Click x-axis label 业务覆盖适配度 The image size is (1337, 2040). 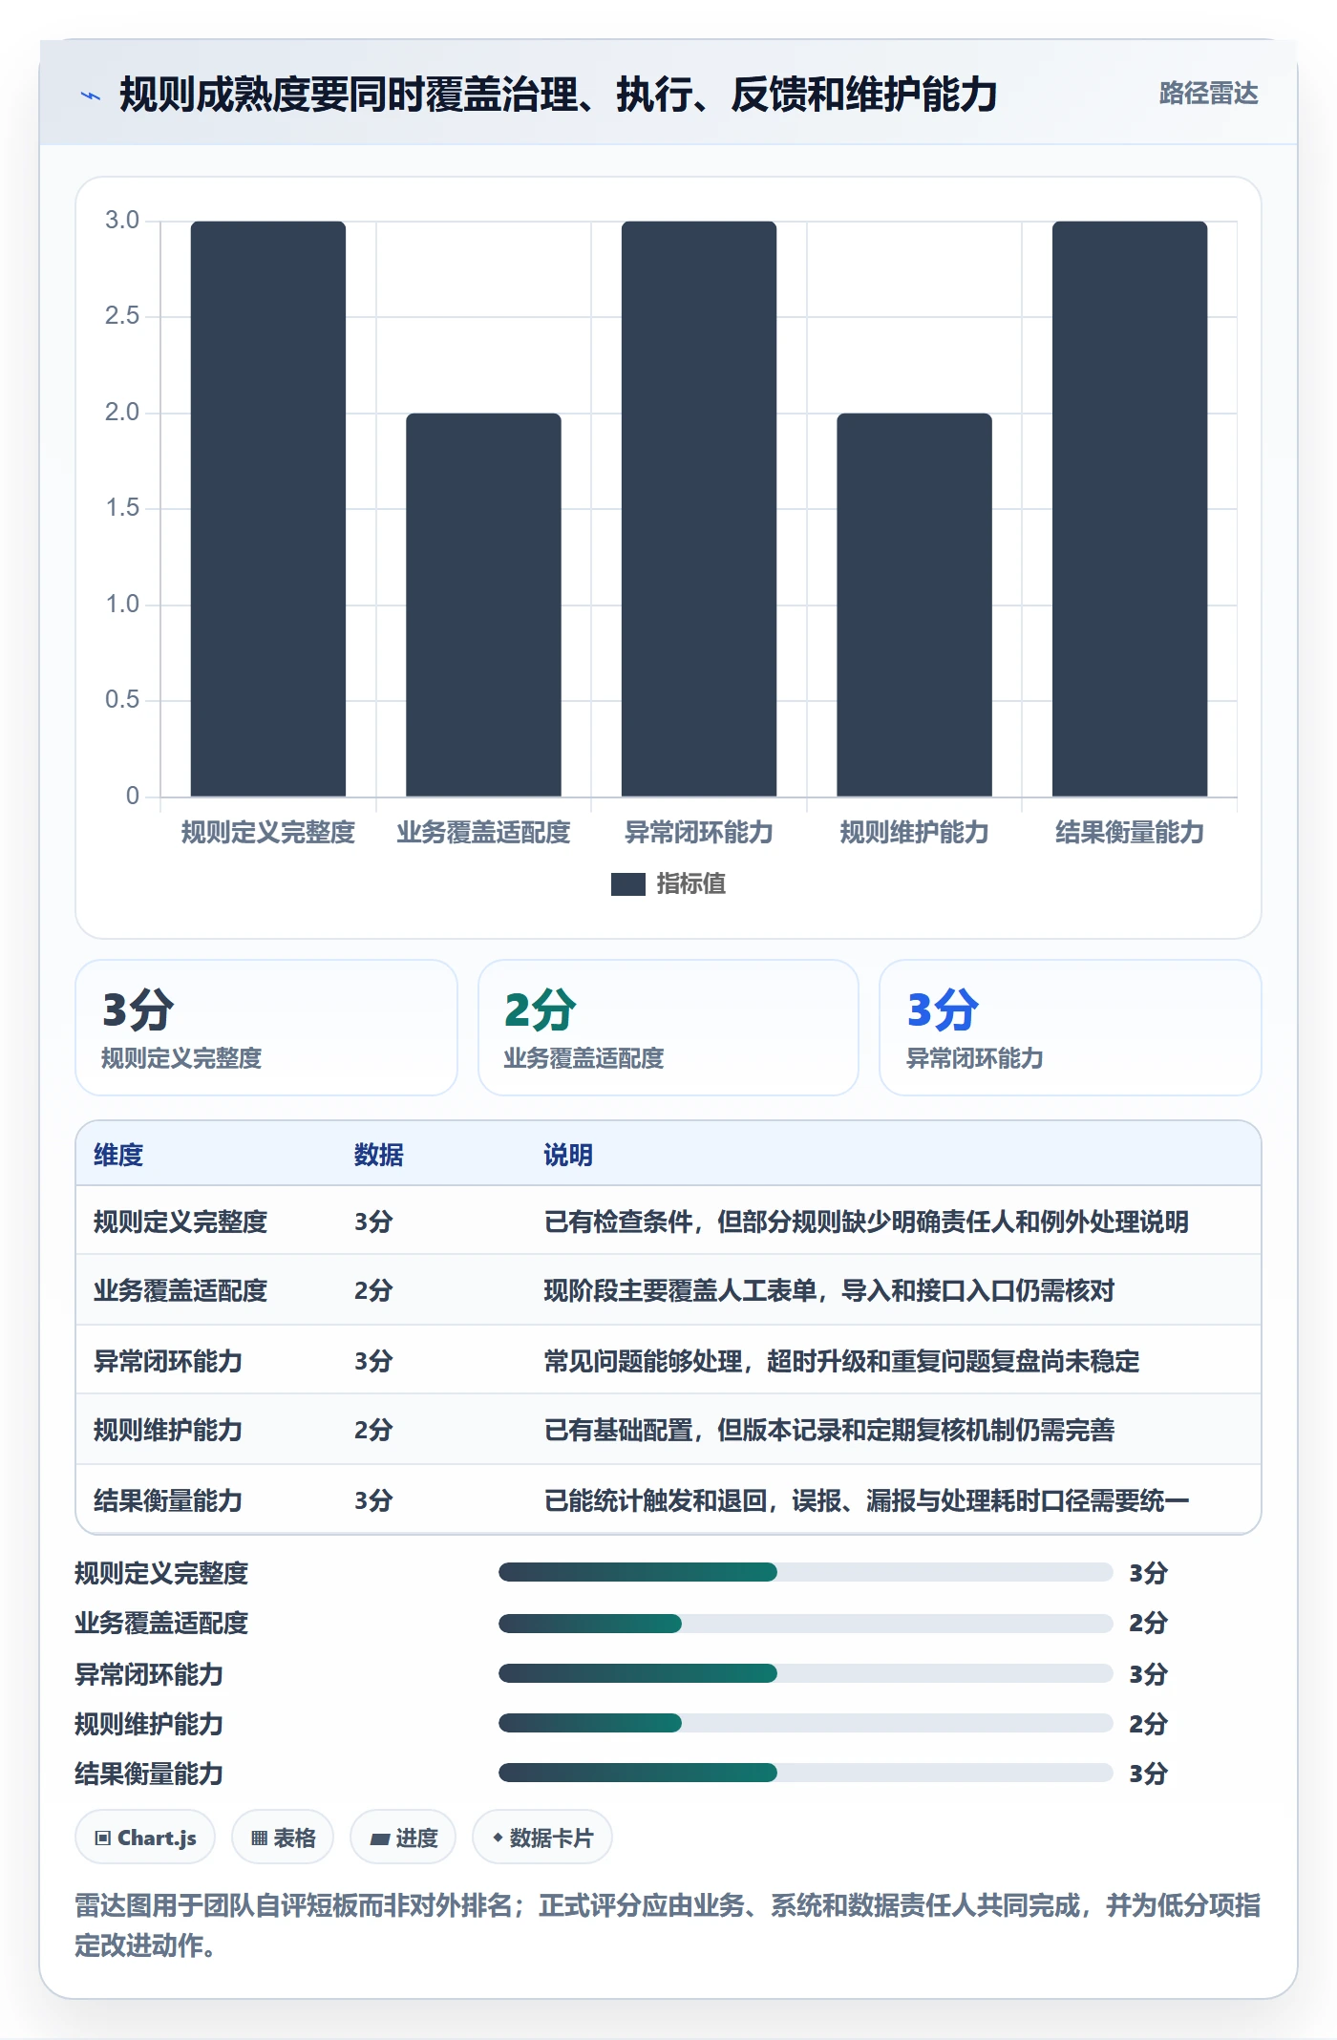[483, 832]
